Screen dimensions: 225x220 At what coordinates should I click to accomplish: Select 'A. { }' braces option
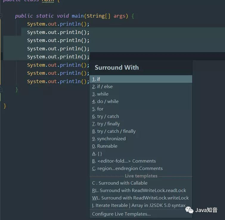click(141, 154)
